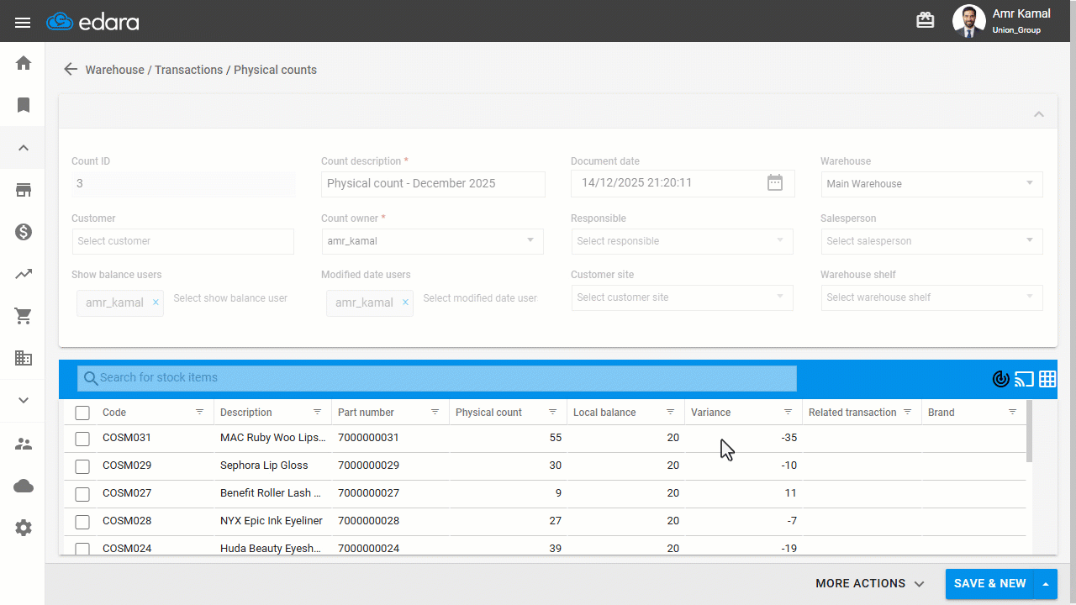Click the cast screen icon
This screenshot has width=1076, height=605.
click(1024, 379)
